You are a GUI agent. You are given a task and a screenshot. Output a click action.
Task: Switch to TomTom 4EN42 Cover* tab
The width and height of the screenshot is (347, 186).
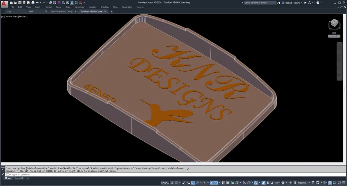[62, 11]
